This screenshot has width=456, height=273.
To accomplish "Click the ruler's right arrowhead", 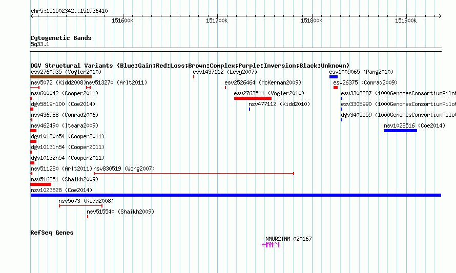I will click(x=440, y=16).
